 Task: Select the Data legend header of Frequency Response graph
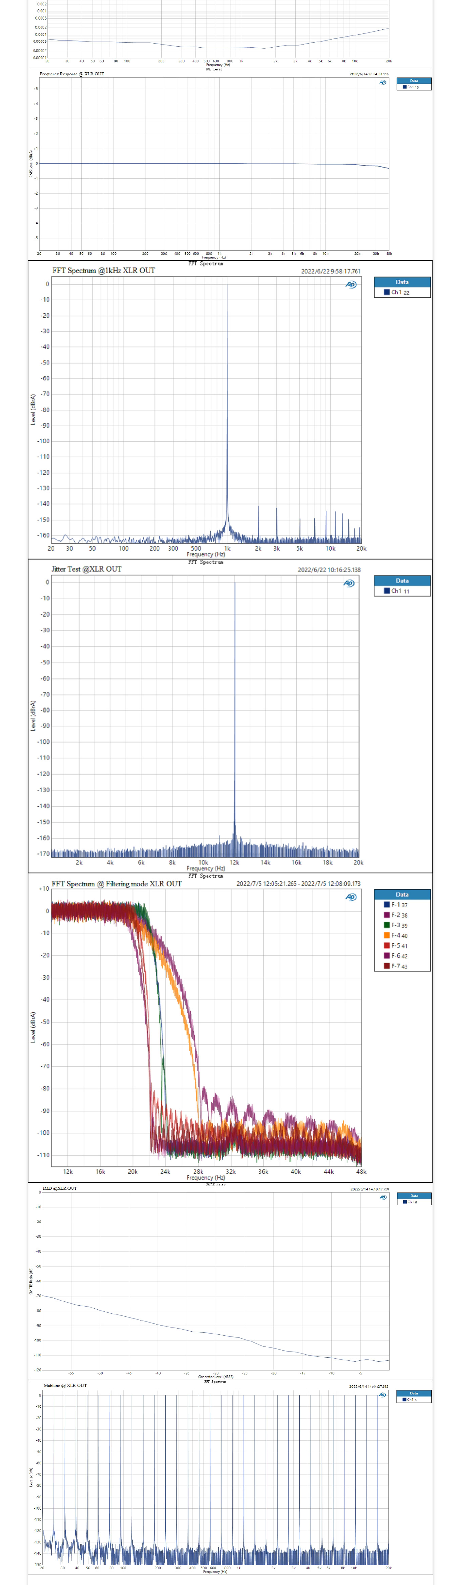[x=414, y=81]
